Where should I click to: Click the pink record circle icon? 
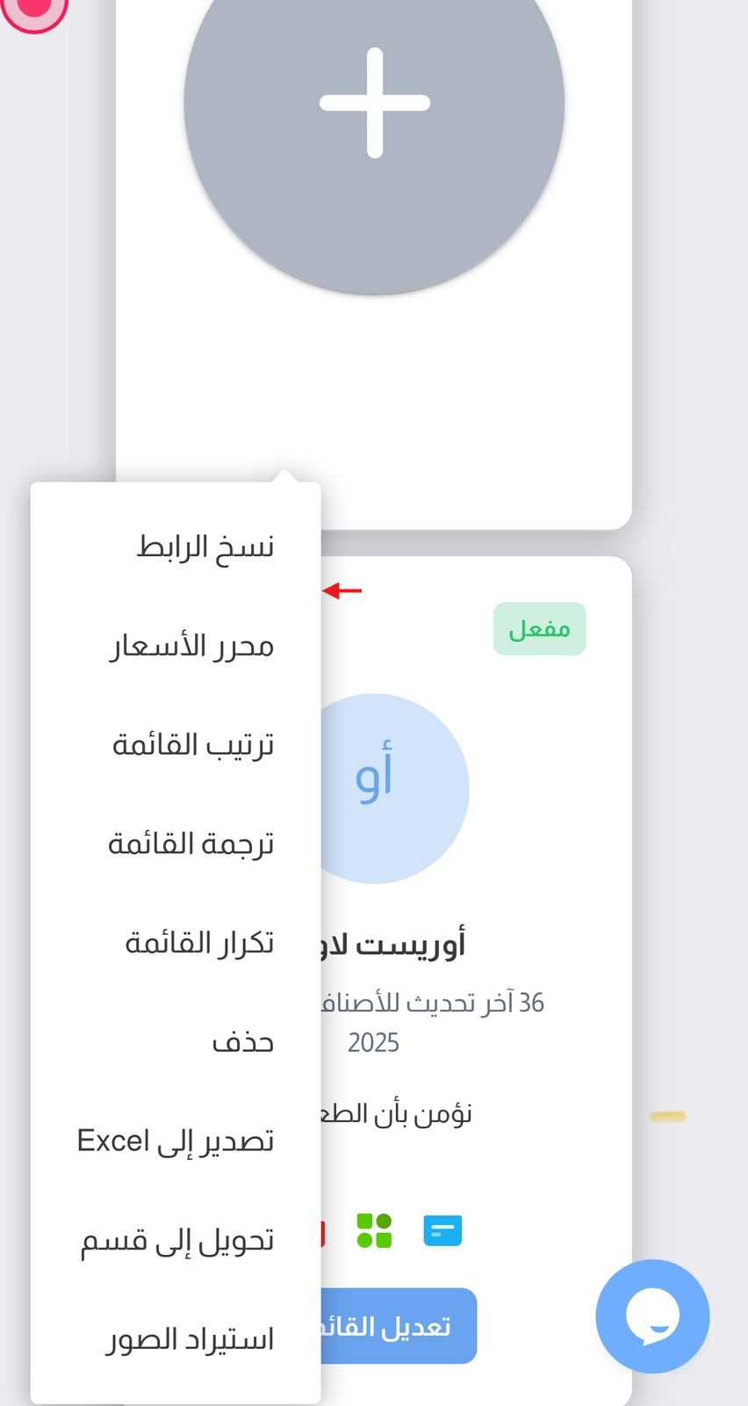[33, 9]
